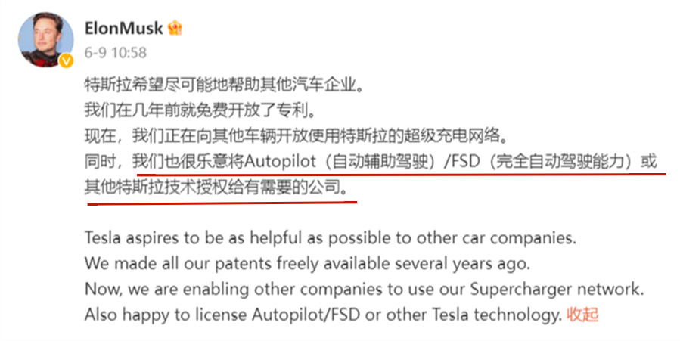Viewport: 680px width, 341px height.
Task: Click the 6-9 10:58 post timestamp
Action: pyautogui.click(x=116, y=53)
